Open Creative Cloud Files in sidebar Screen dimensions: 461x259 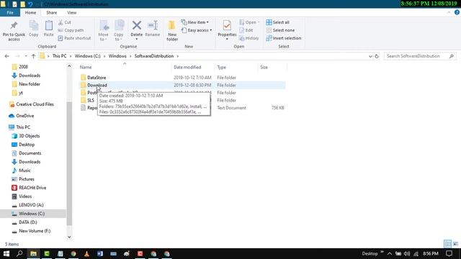pos(35,104)
